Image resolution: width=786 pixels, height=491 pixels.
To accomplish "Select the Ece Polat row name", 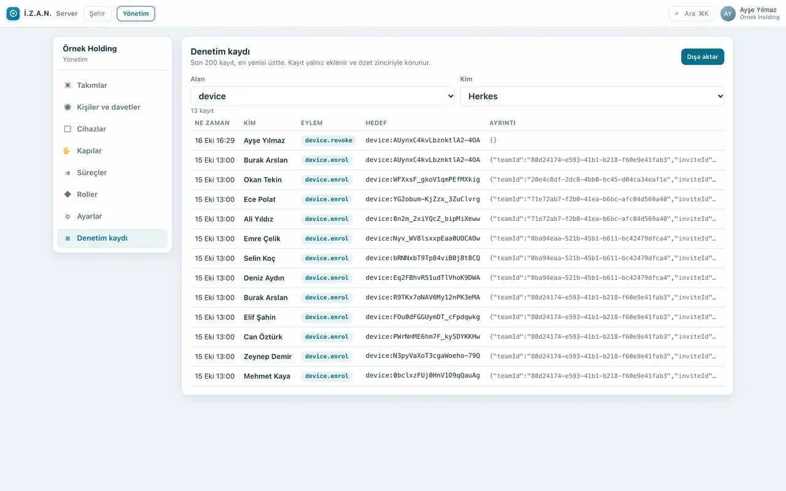I will pyautogui.click(x=260, y=199).
